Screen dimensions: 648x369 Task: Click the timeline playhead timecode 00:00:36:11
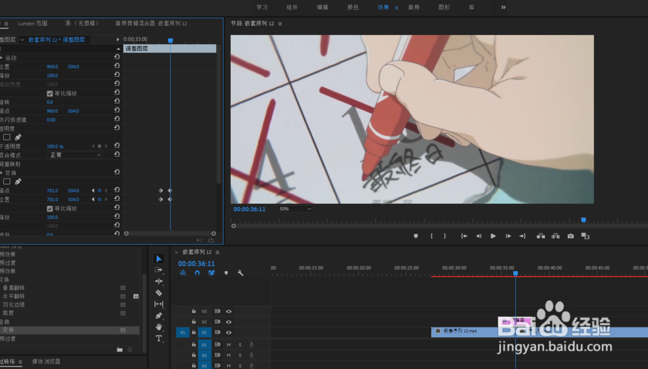tap(196, 263)
